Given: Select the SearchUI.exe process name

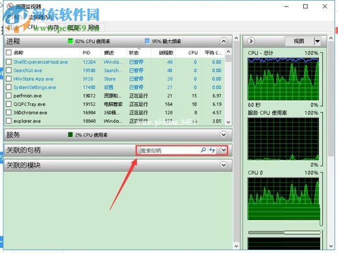Looking at the screenshot, I should click(28, 70).
